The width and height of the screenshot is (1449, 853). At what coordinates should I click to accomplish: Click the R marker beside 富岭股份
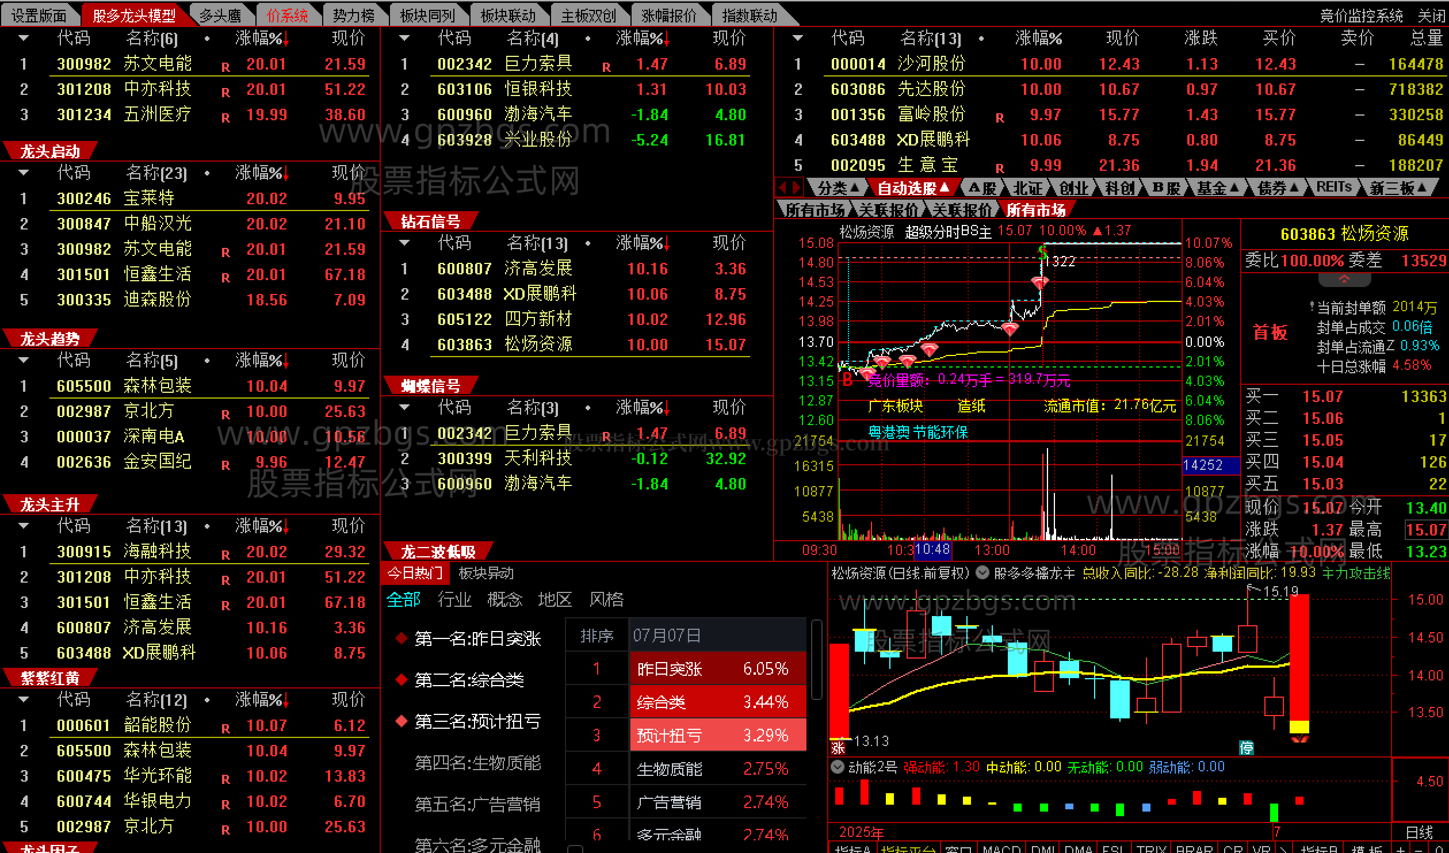point(1000,118)
